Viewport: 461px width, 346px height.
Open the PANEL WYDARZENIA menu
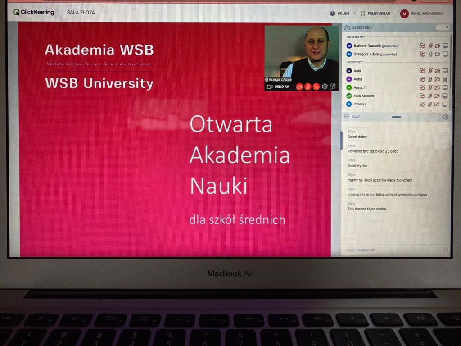pos(422,14)
